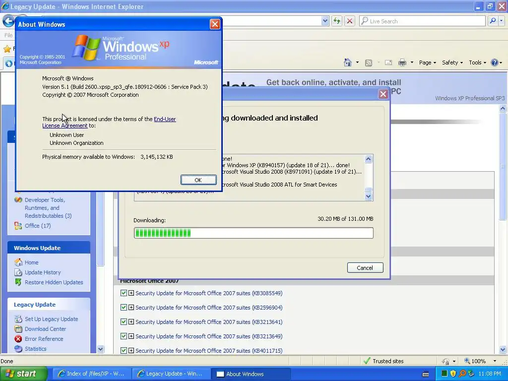Open the Page menu dropdown arrow
The width and height of the screenshot is (508, 381).
point(435,63)
